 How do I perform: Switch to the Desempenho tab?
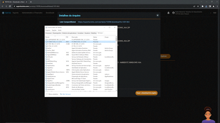(57, 33)
